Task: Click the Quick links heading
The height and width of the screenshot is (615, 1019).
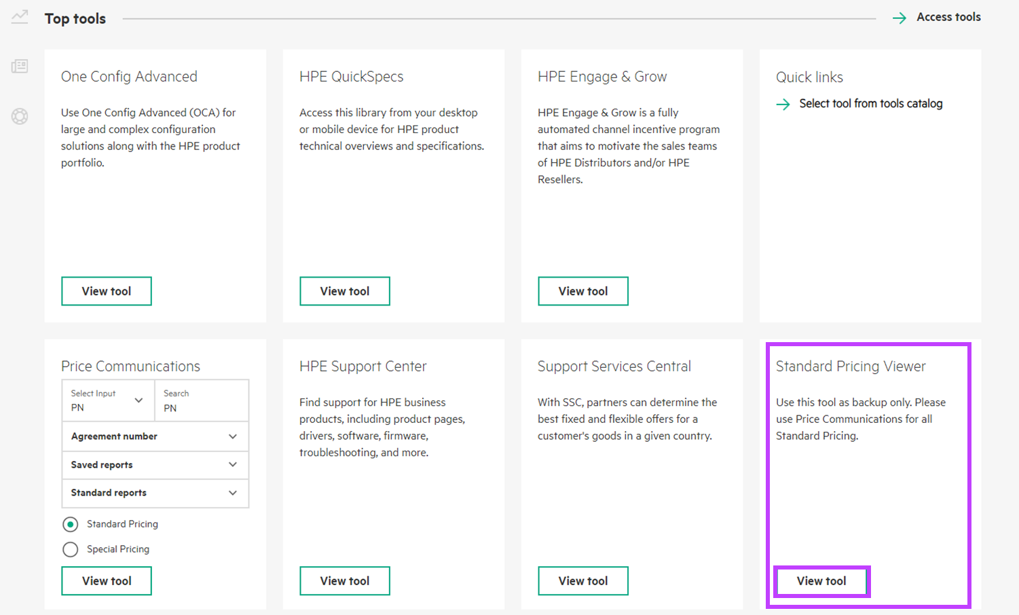Action: tap(809, 77)
